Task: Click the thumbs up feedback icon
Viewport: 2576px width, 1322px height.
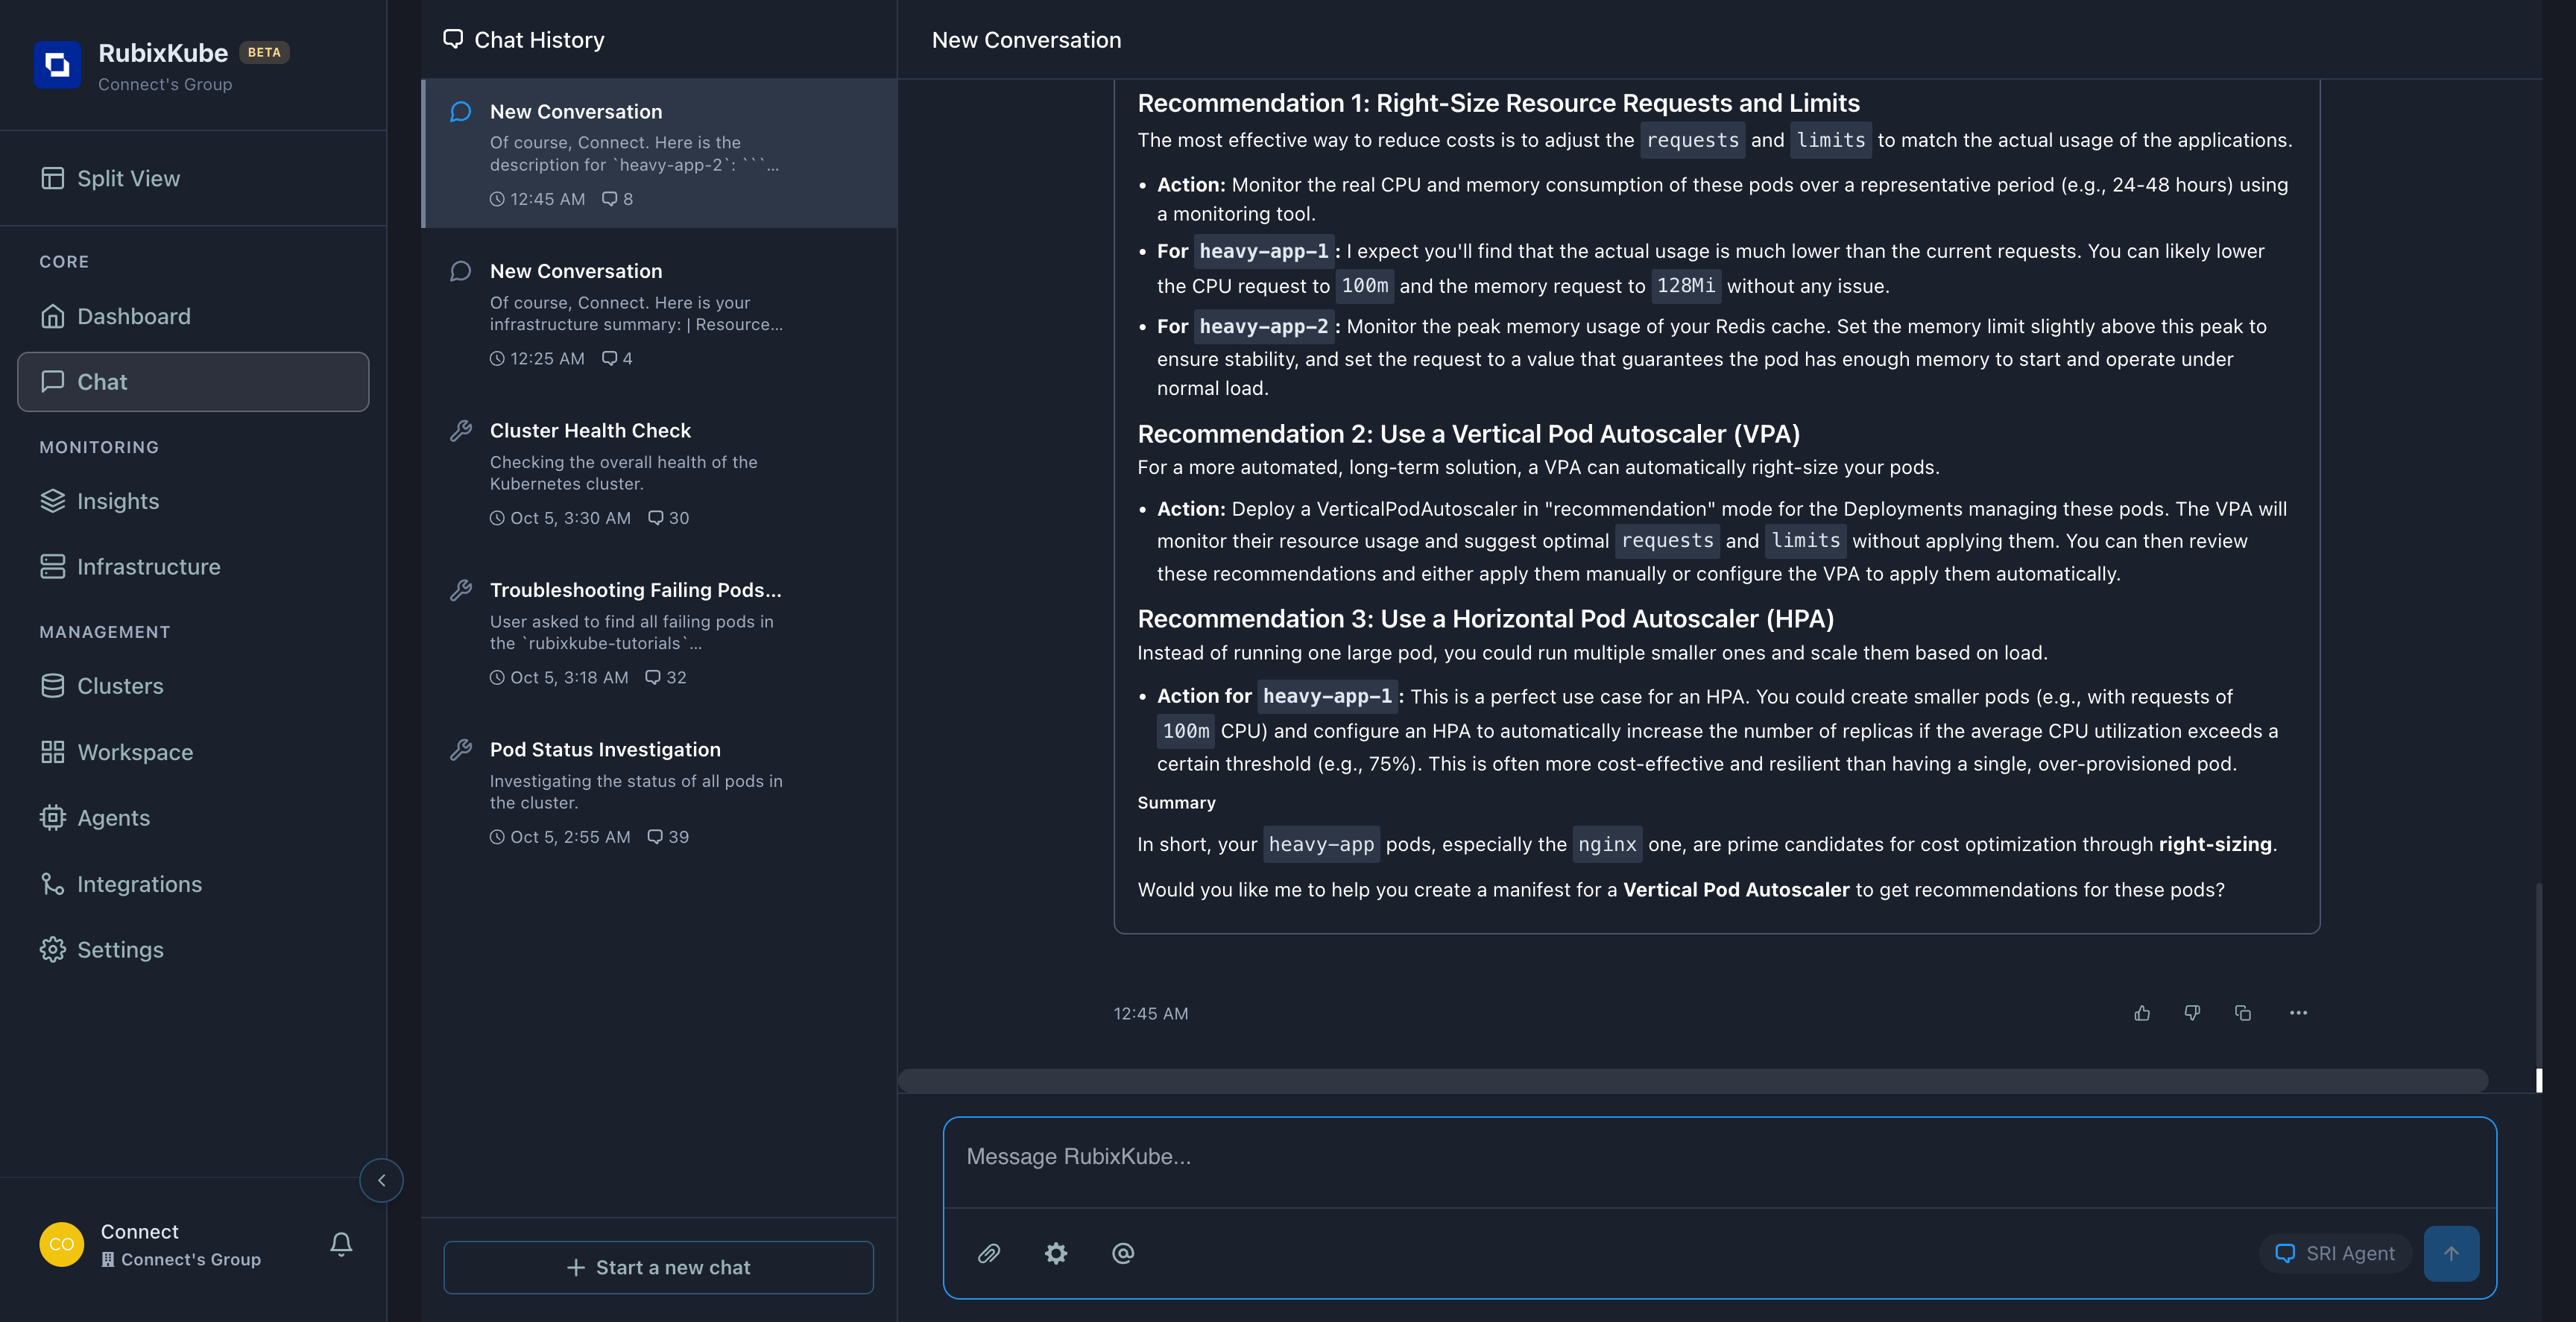Action: (2142, 1013)
